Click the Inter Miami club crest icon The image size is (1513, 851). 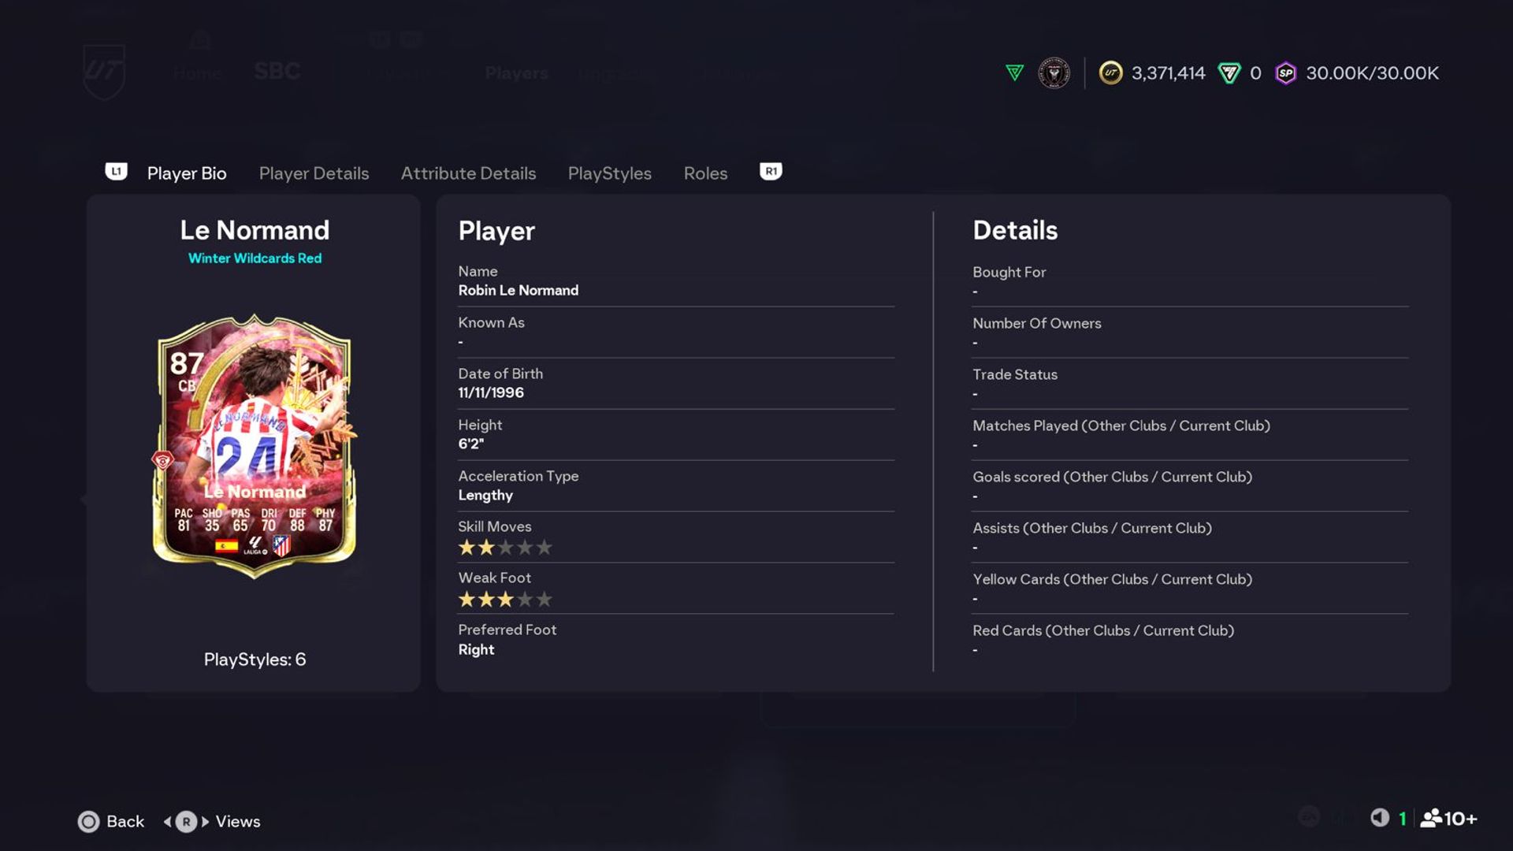[1054, 73]
